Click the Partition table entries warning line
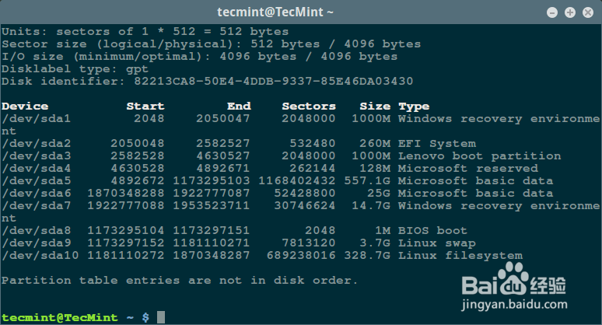 pyautogui.click(x=180, y=281)
